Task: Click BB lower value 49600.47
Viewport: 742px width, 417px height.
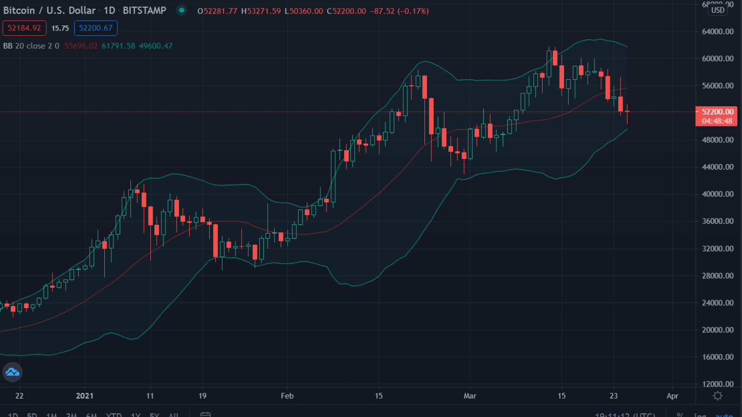Action: coord(156,46)
